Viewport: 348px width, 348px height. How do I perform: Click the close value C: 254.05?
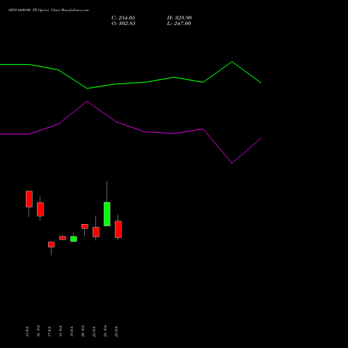point(123,18)
